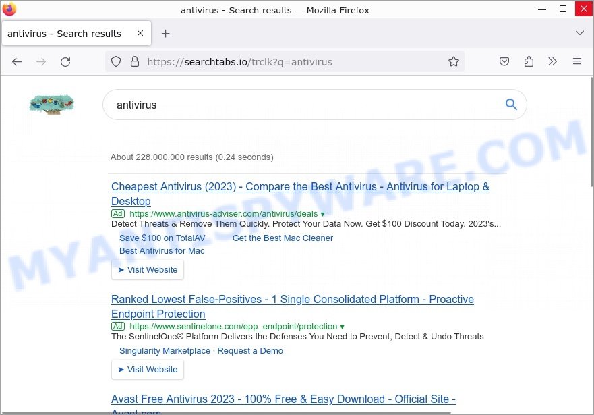Click the Ad badge for sentinelone

(118, 326)
